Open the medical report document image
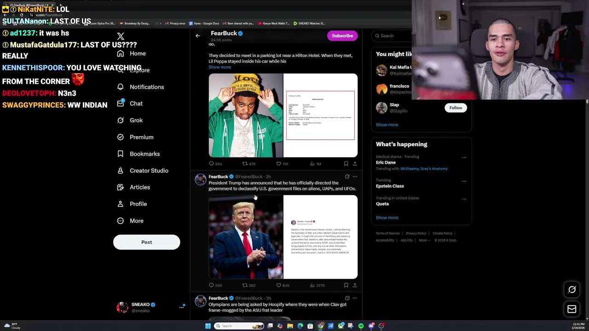This screenshot has width=589, height=331. tap(320, 115)
